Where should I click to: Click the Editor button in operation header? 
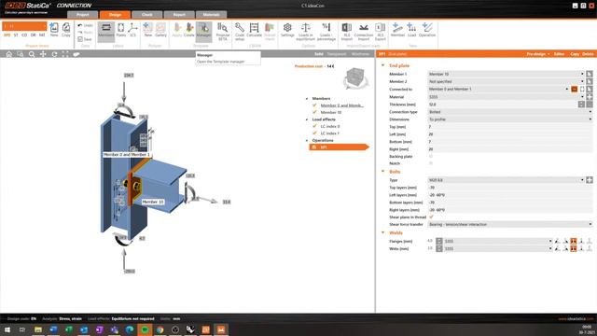click(559, 54)
